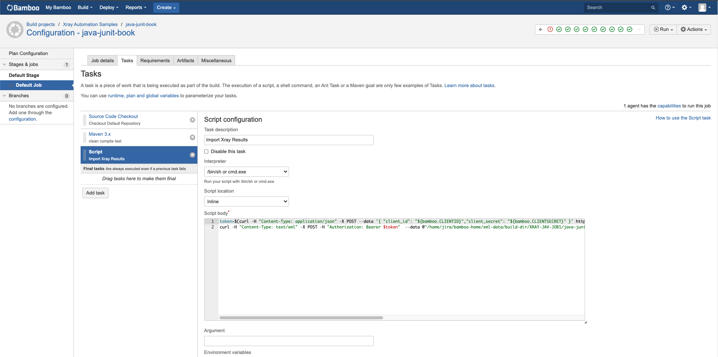
Task: Click the Bamboo logo
Action: [23, 8]
